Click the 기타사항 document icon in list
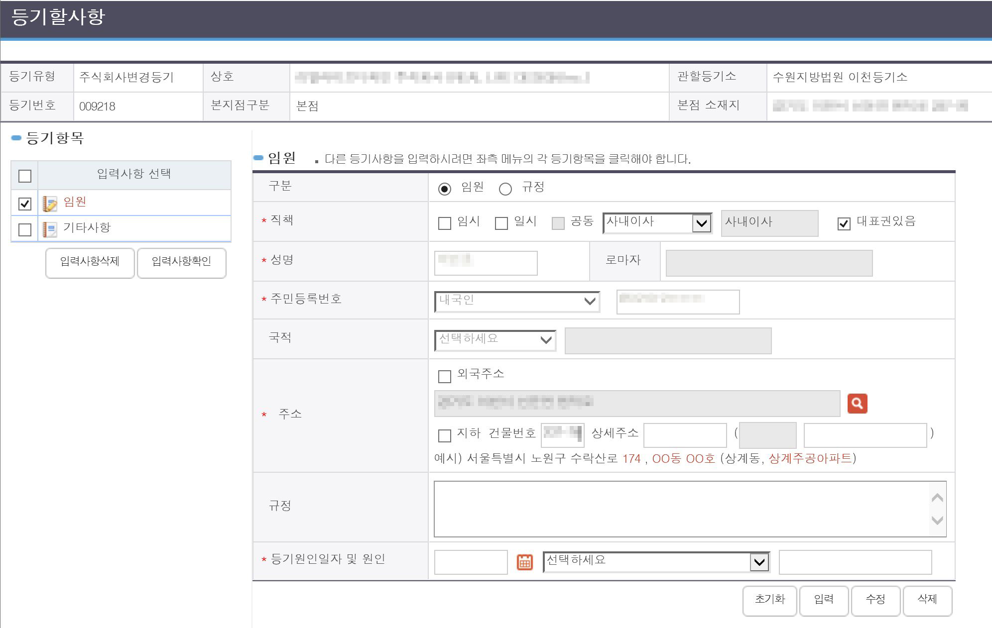Screen dimensions: 992x628 [x=50, y=229]
